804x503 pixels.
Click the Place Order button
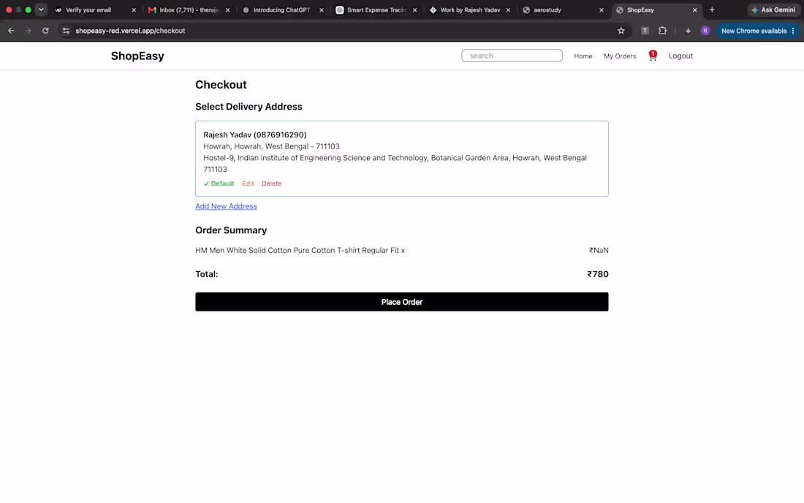point(401,302)
